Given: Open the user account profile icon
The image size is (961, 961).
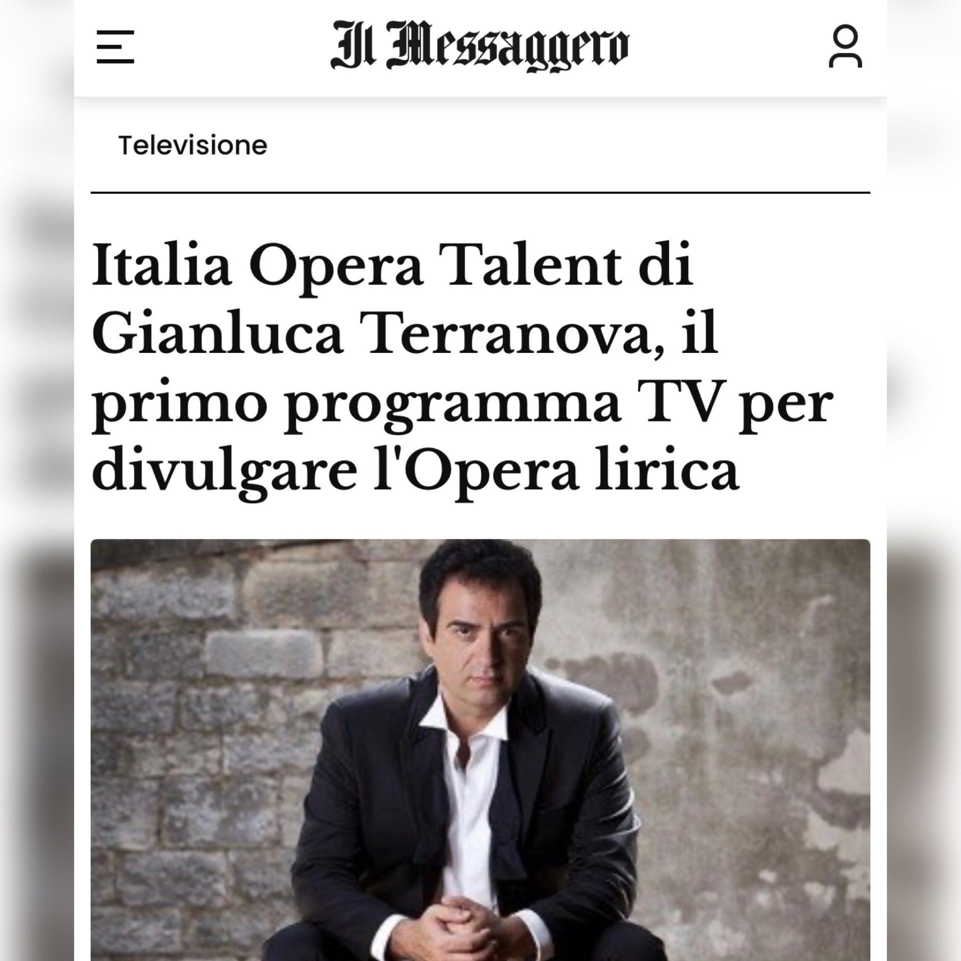Looking at the screenshot, I should click(845, 47).
